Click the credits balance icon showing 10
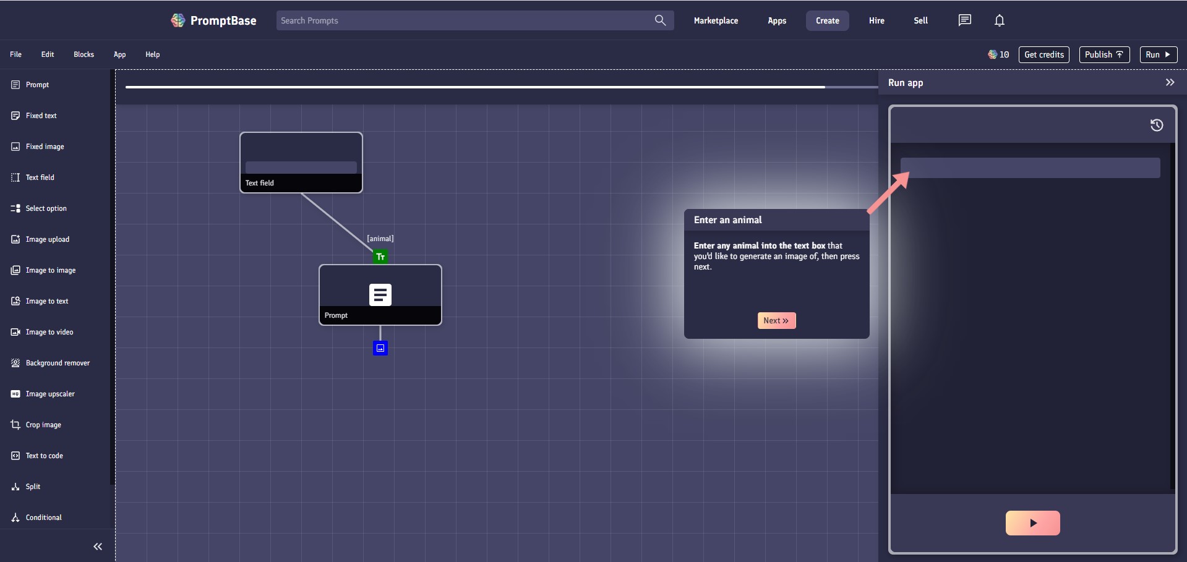Screen dimensions: 1187x562 click(x=992, y=54)
